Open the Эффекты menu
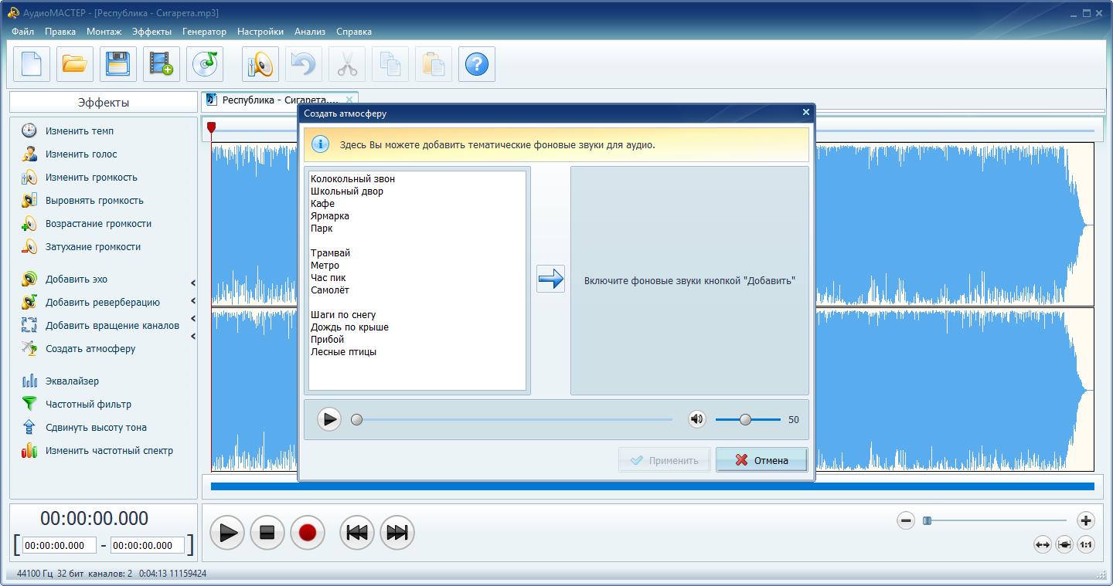Screen dimensions: 1113x586 151,32
